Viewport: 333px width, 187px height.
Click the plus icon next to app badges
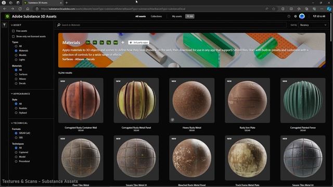click(123, 43)
